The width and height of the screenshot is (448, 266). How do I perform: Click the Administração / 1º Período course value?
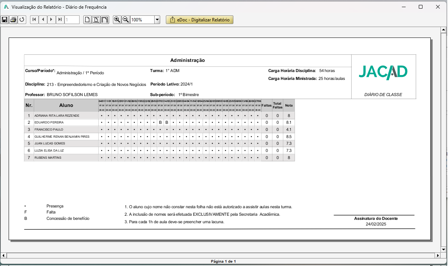click(80, 73)
